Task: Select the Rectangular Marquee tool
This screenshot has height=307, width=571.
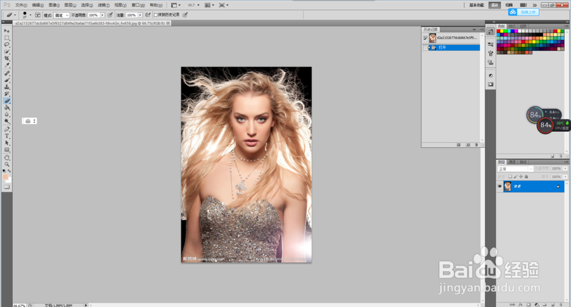Action: tap(6, 38)
